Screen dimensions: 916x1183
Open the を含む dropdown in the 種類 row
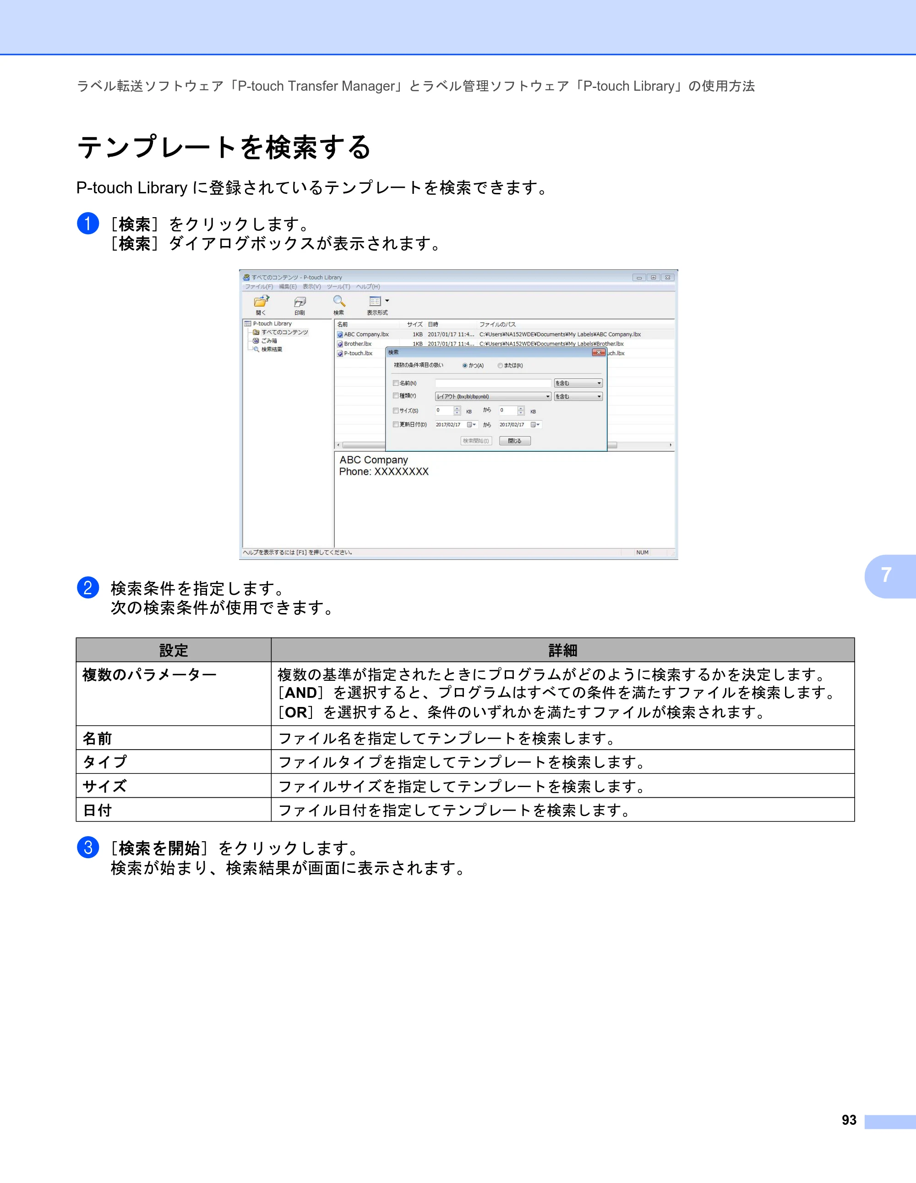578,396
